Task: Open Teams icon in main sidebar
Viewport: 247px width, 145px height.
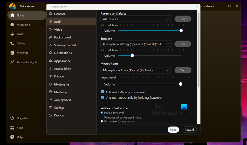Action: point(12,34)
